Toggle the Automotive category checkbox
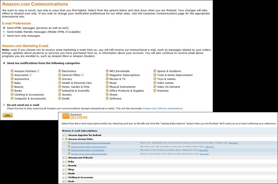 click(x=12, y=79)
